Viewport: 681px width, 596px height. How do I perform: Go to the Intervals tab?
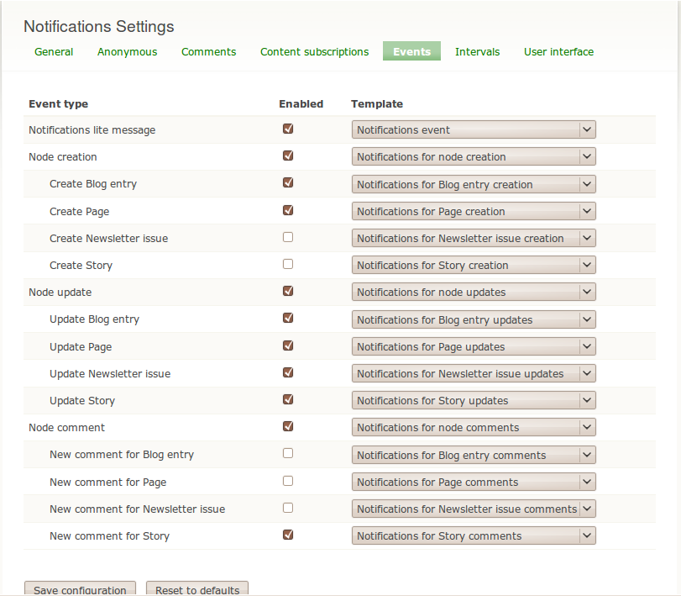point(477,52)
